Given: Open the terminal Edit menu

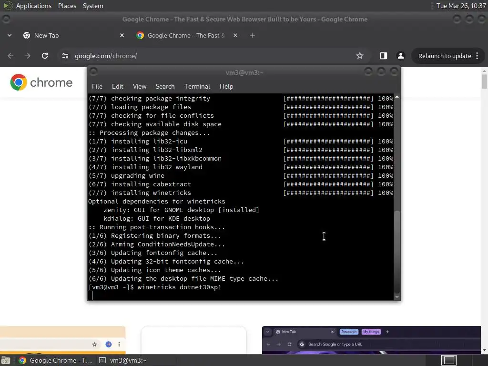Looking at the screenshot, I should 117,86.
